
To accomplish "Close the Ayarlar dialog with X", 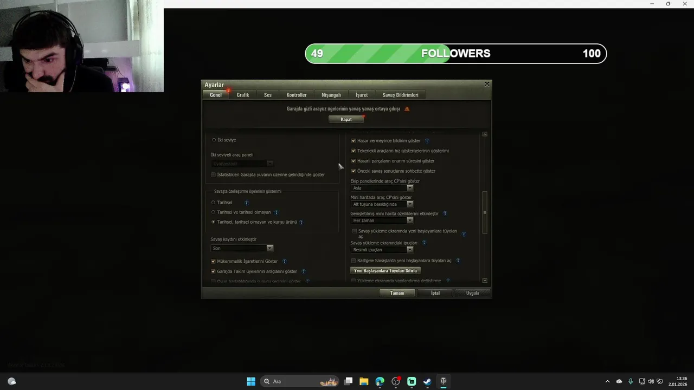I will (x=487, y=84).
